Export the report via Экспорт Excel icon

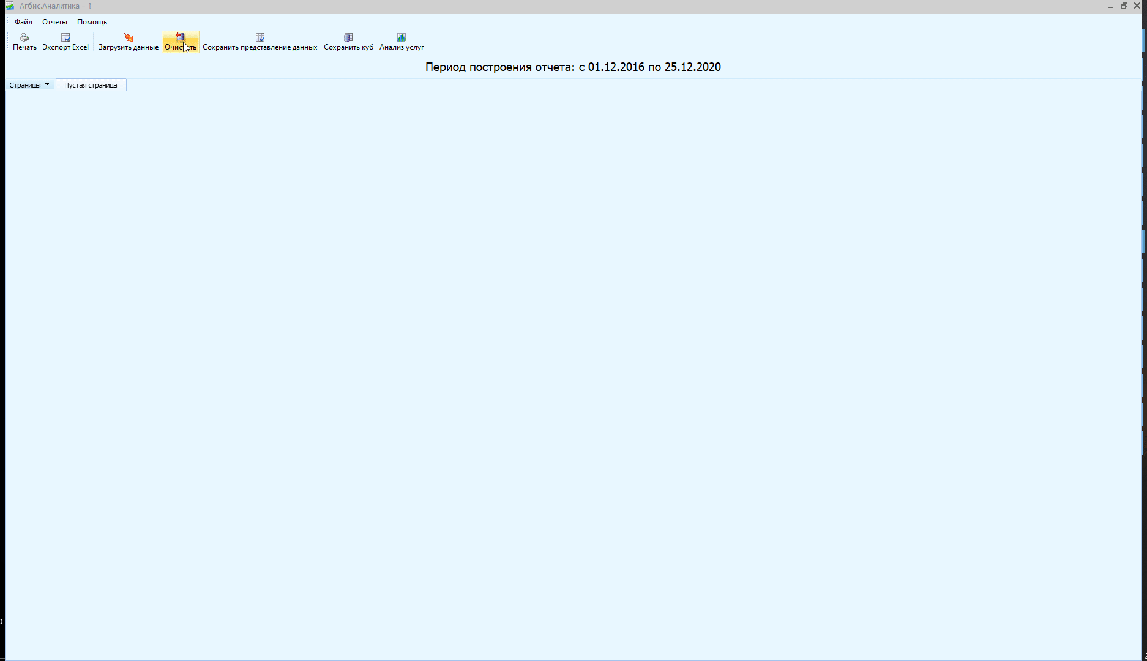(65, 37)
